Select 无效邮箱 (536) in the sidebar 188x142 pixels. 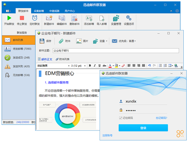19,75
